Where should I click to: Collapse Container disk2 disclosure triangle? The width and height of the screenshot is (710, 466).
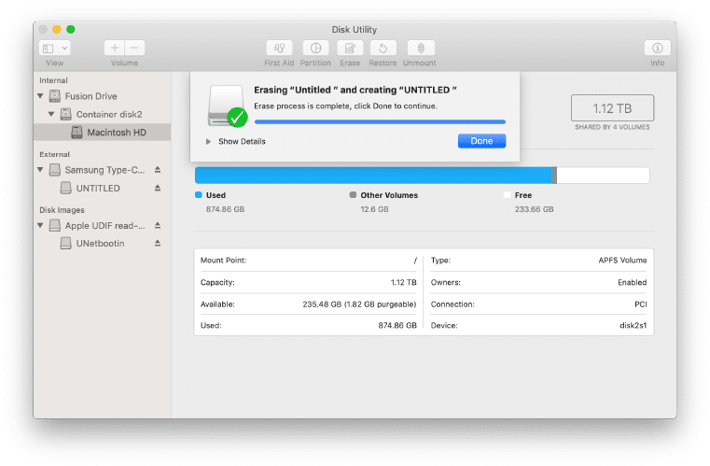click(51, 114)
